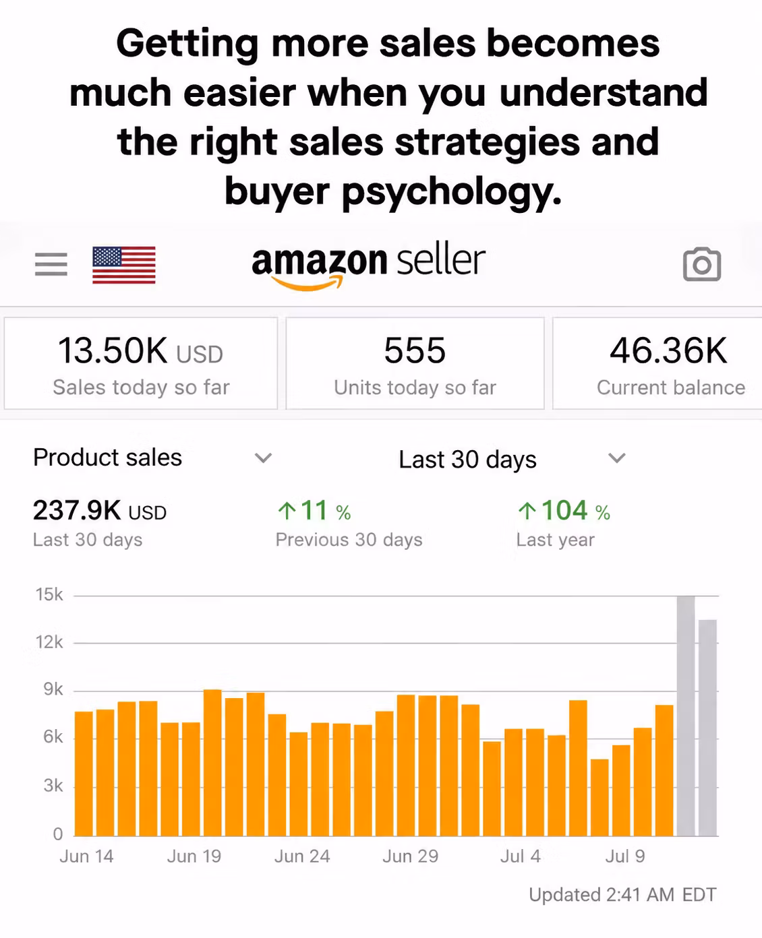Tap the Previous 30 days comparison
The image size is (762, 938).
click(349, 540)
